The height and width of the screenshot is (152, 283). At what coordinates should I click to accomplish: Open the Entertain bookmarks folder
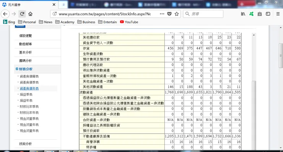(x=107, y=22)
